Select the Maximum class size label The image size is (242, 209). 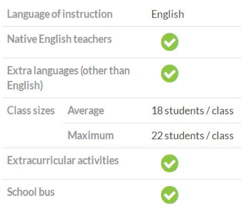coord(91,135)
